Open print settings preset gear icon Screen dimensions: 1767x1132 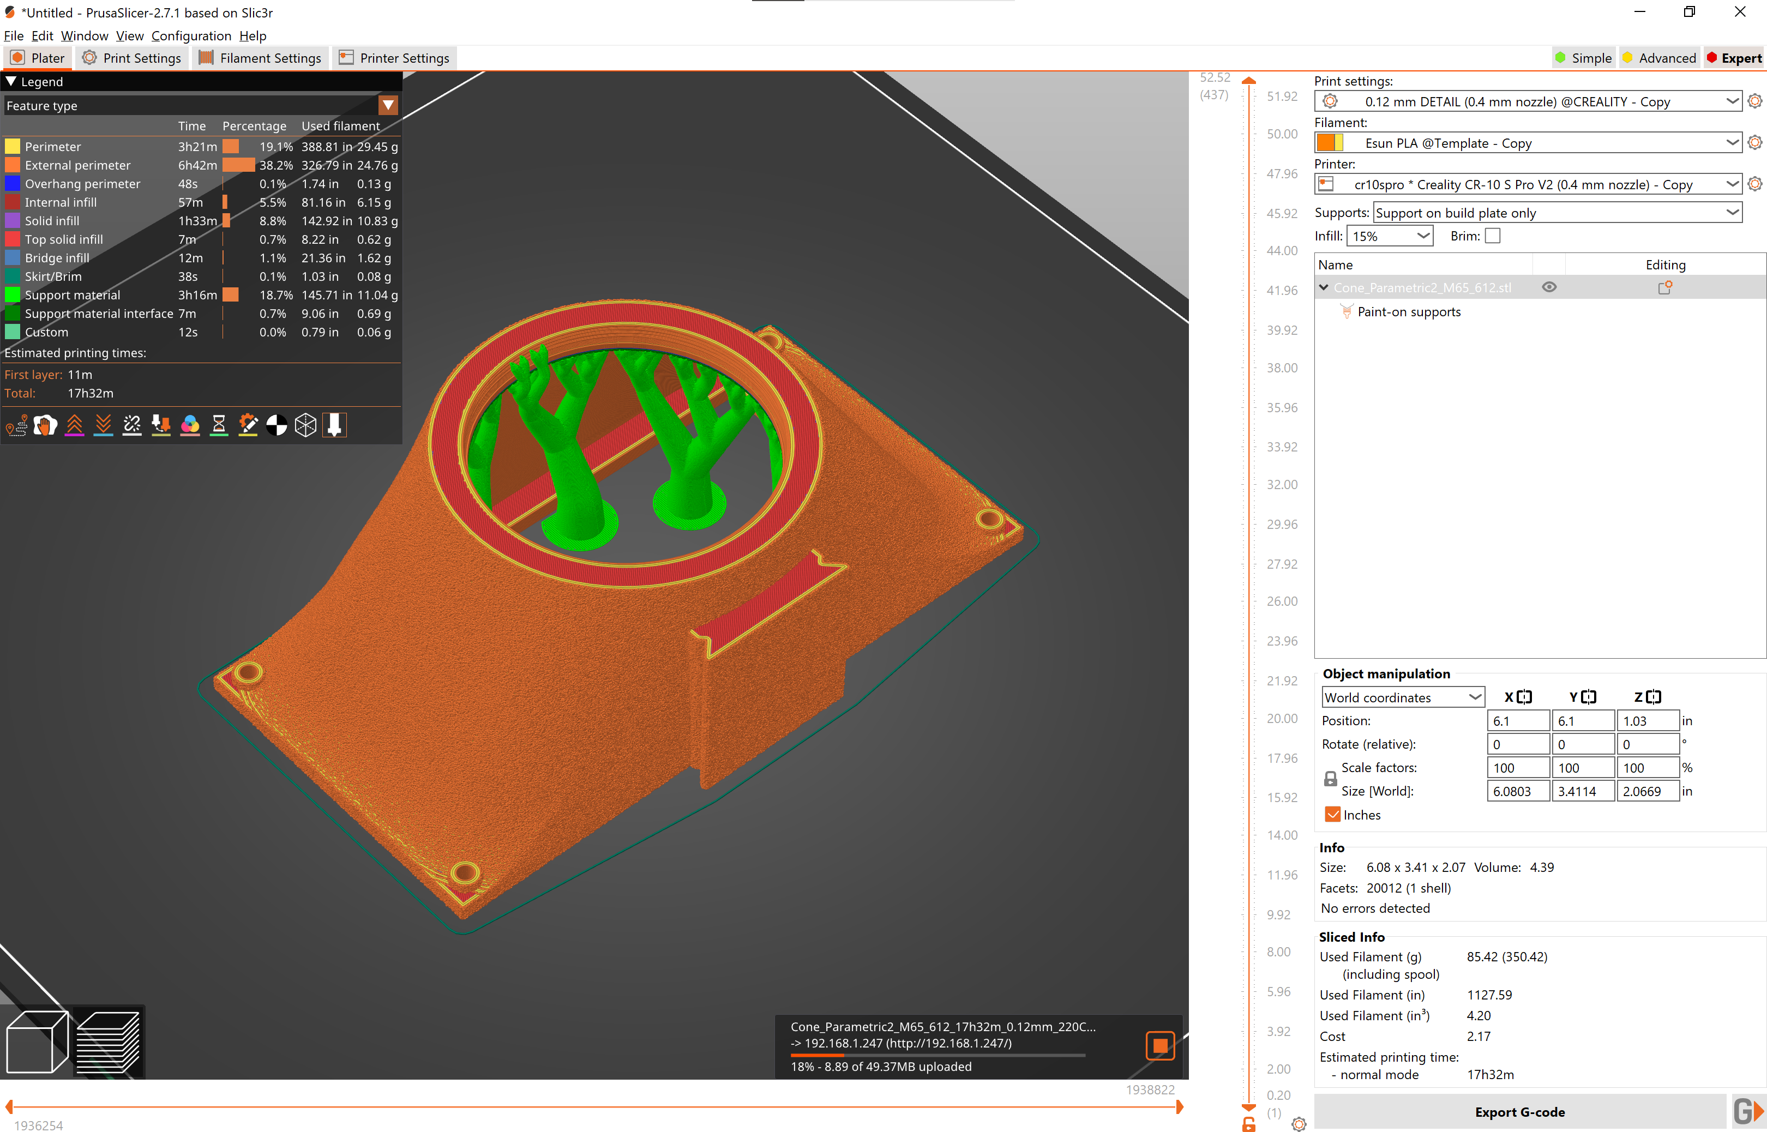(x=1754, y=101)
